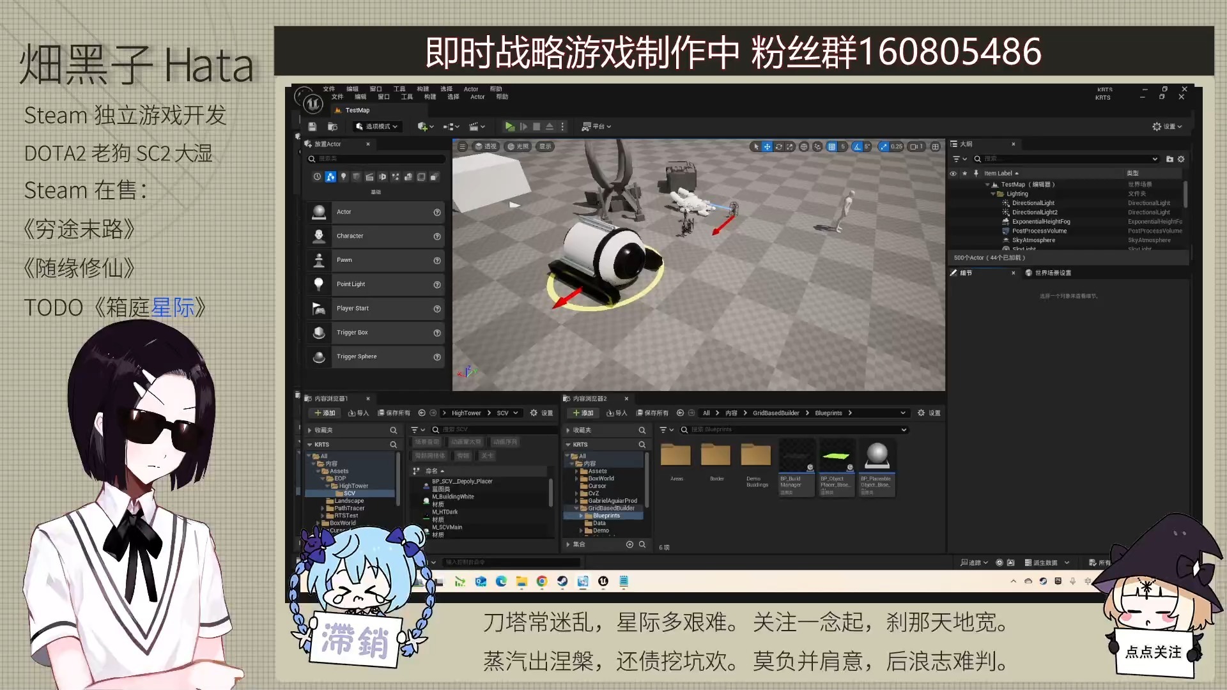The width and height of the screenshot is (1227, 690).
Task: Toggle surface snapping in viewport toolbar
Action: coord(817,146)
